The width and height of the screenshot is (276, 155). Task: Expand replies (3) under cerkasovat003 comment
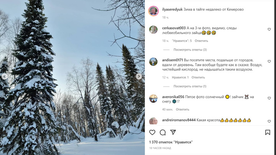click(x=190, y=50)
